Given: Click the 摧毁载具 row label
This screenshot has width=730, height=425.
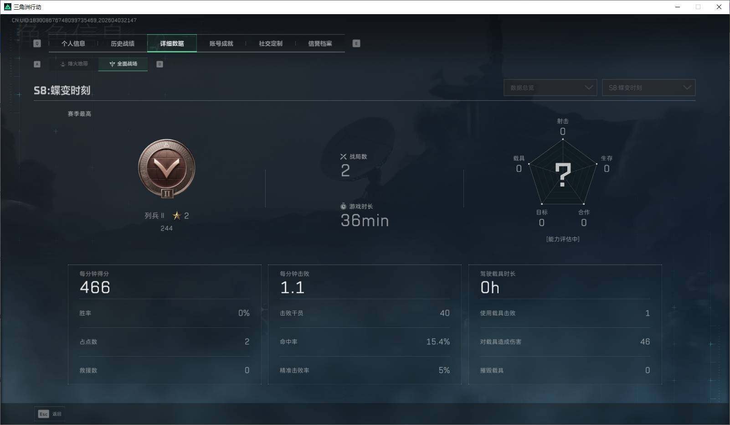Looking at the screenshot, I should (x=492, y=370).
